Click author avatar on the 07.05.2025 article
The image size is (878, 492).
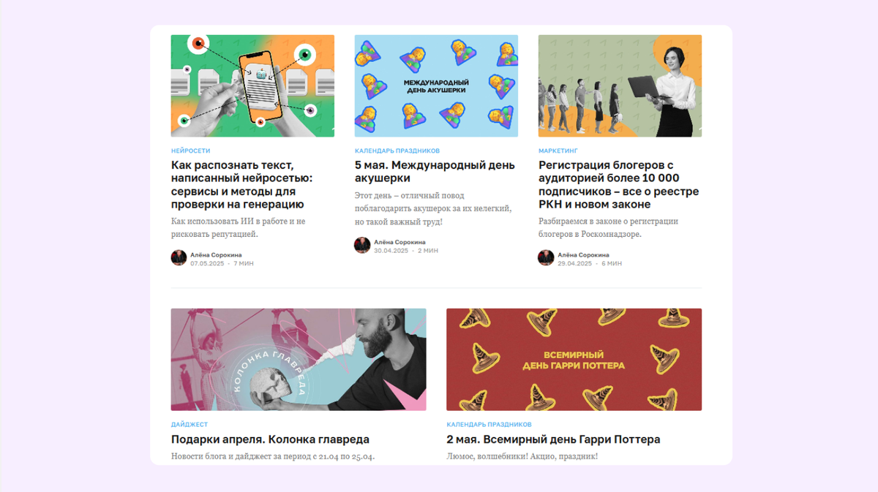coord(179,257)
